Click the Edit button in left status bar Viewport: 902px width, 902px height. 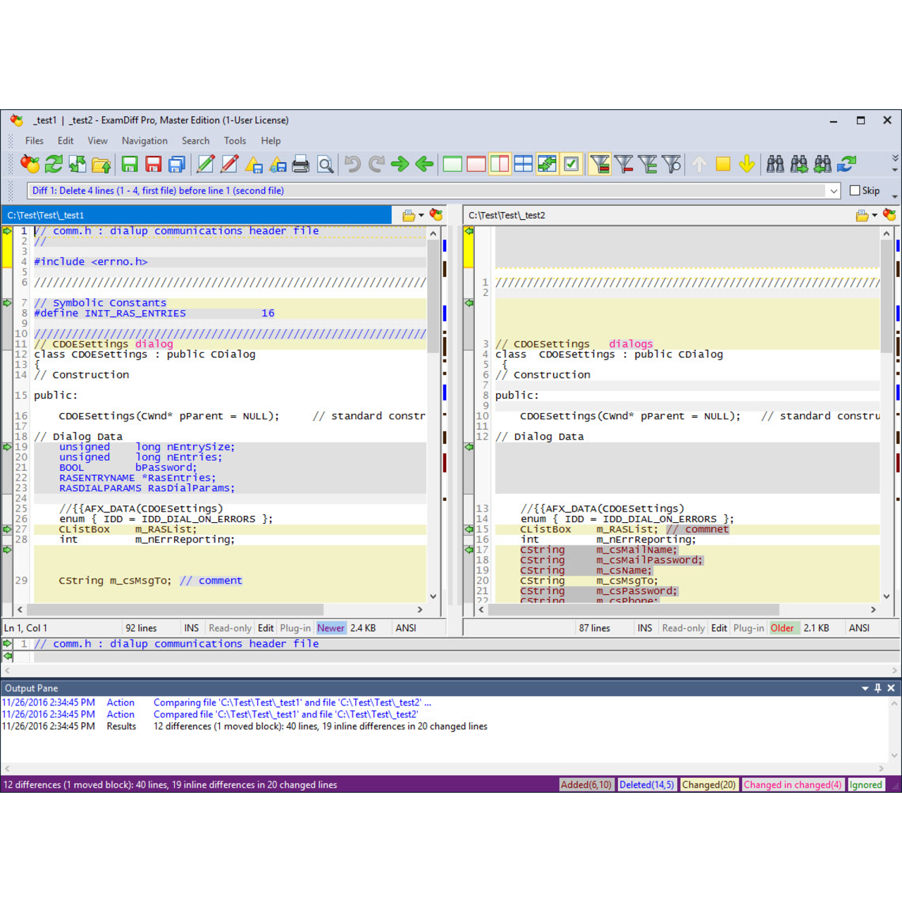tap(266, 628)
